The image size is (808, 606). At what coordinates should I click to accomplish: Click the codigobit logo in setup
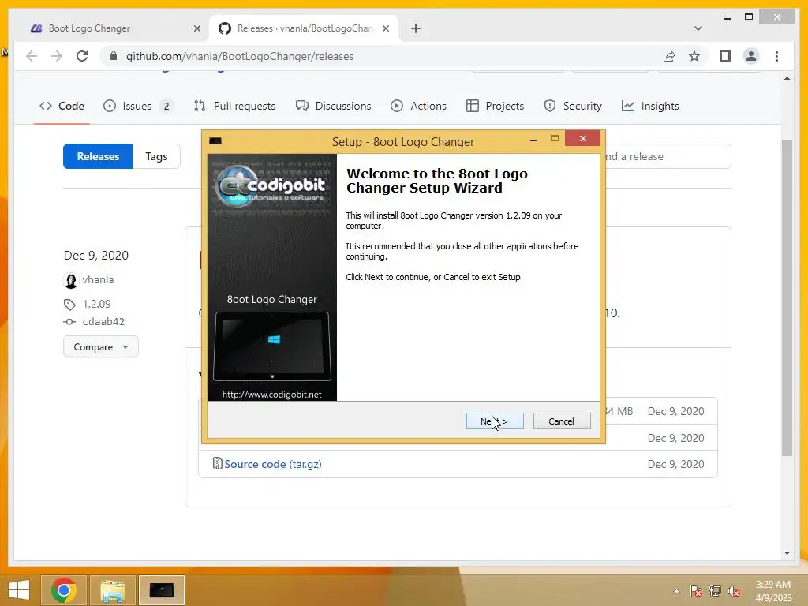pos(271,185)
